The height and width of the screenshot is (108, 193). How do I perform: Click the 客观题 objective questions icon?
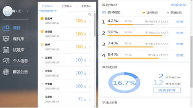click(x=104, y=13)
